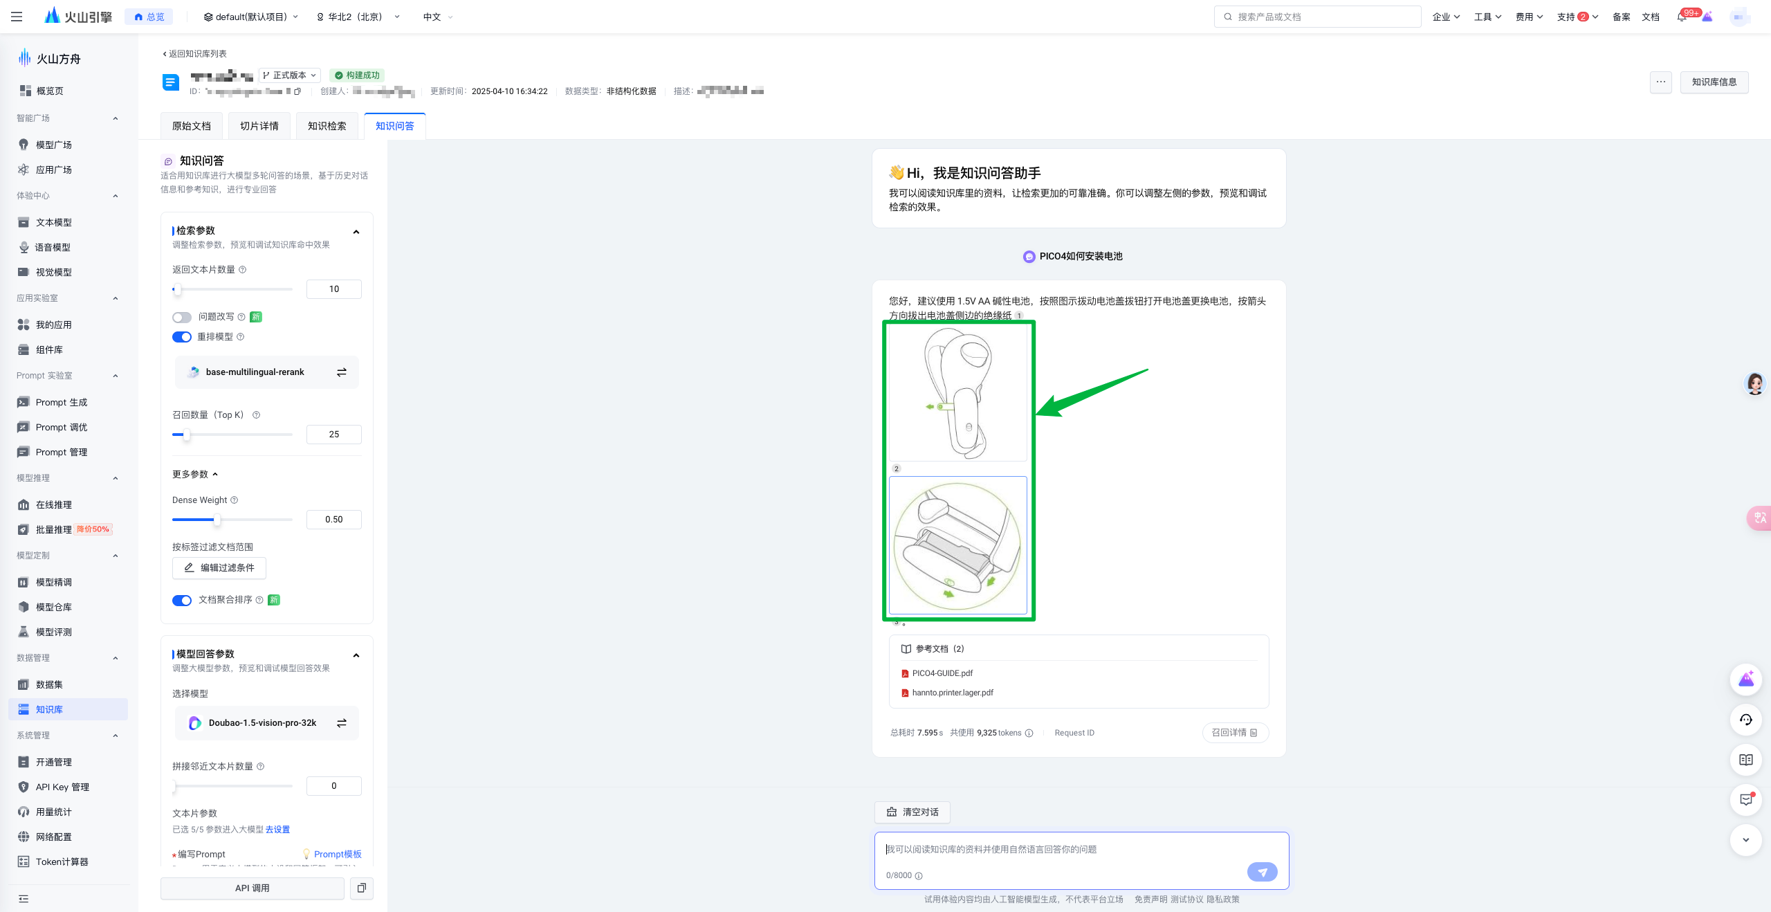
Task: Click copy icon next to API 调用
Action: pyautogui.click(x=361, y=888)
